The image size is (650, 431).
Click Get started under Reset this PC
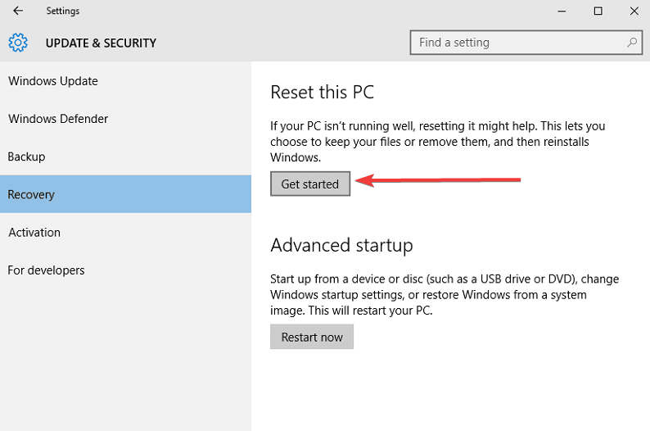310,184
